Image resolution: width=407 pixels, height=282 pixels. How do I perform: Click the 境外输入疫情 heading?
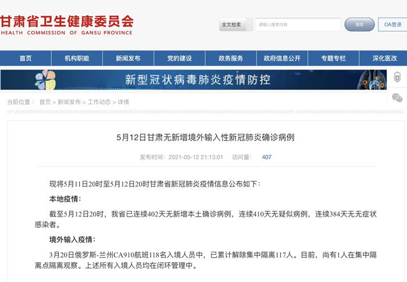pyautogui.click(x=72, y=240)
